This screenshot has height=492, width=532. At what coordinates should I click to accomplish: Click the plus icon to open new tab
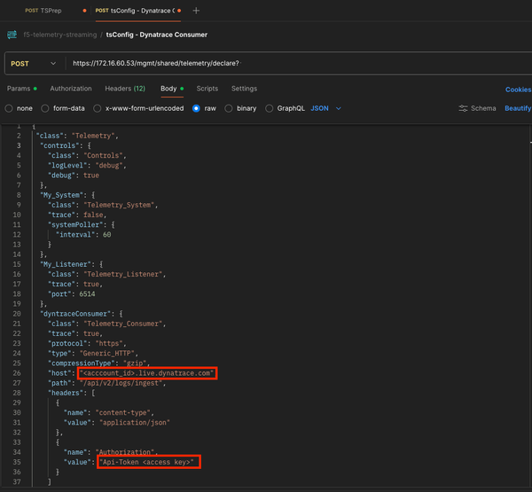pos(196,11)
